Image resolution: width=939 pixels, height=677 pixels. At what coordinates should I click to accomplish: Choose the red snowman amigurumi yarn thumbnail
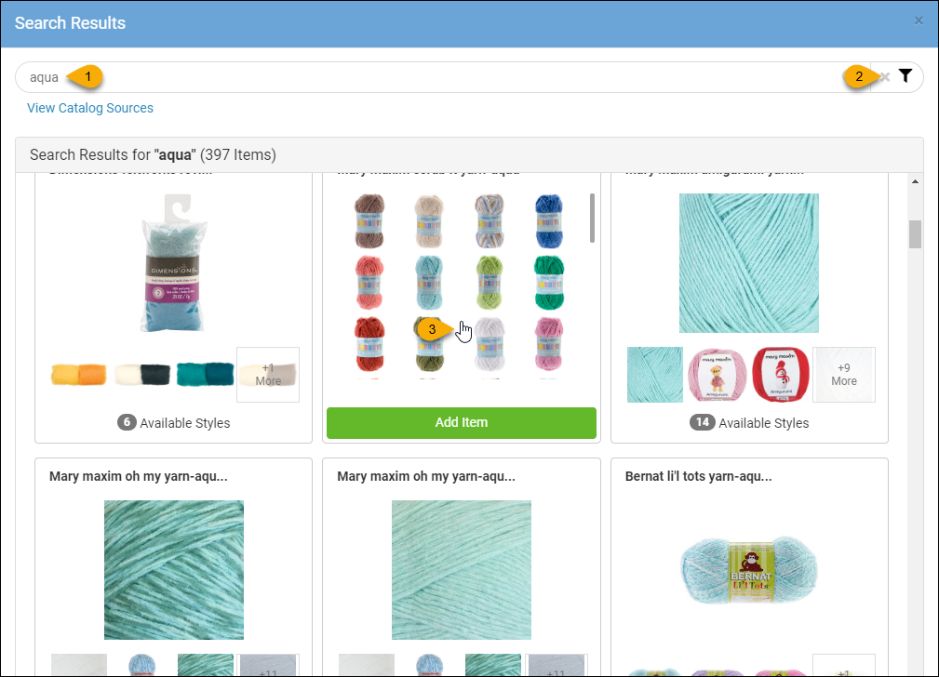click(780, 375)
